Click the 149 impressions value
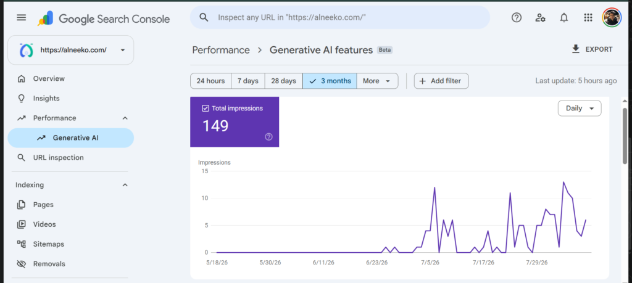This screenshot has width=632, height=283. click(x=215, y=126)
